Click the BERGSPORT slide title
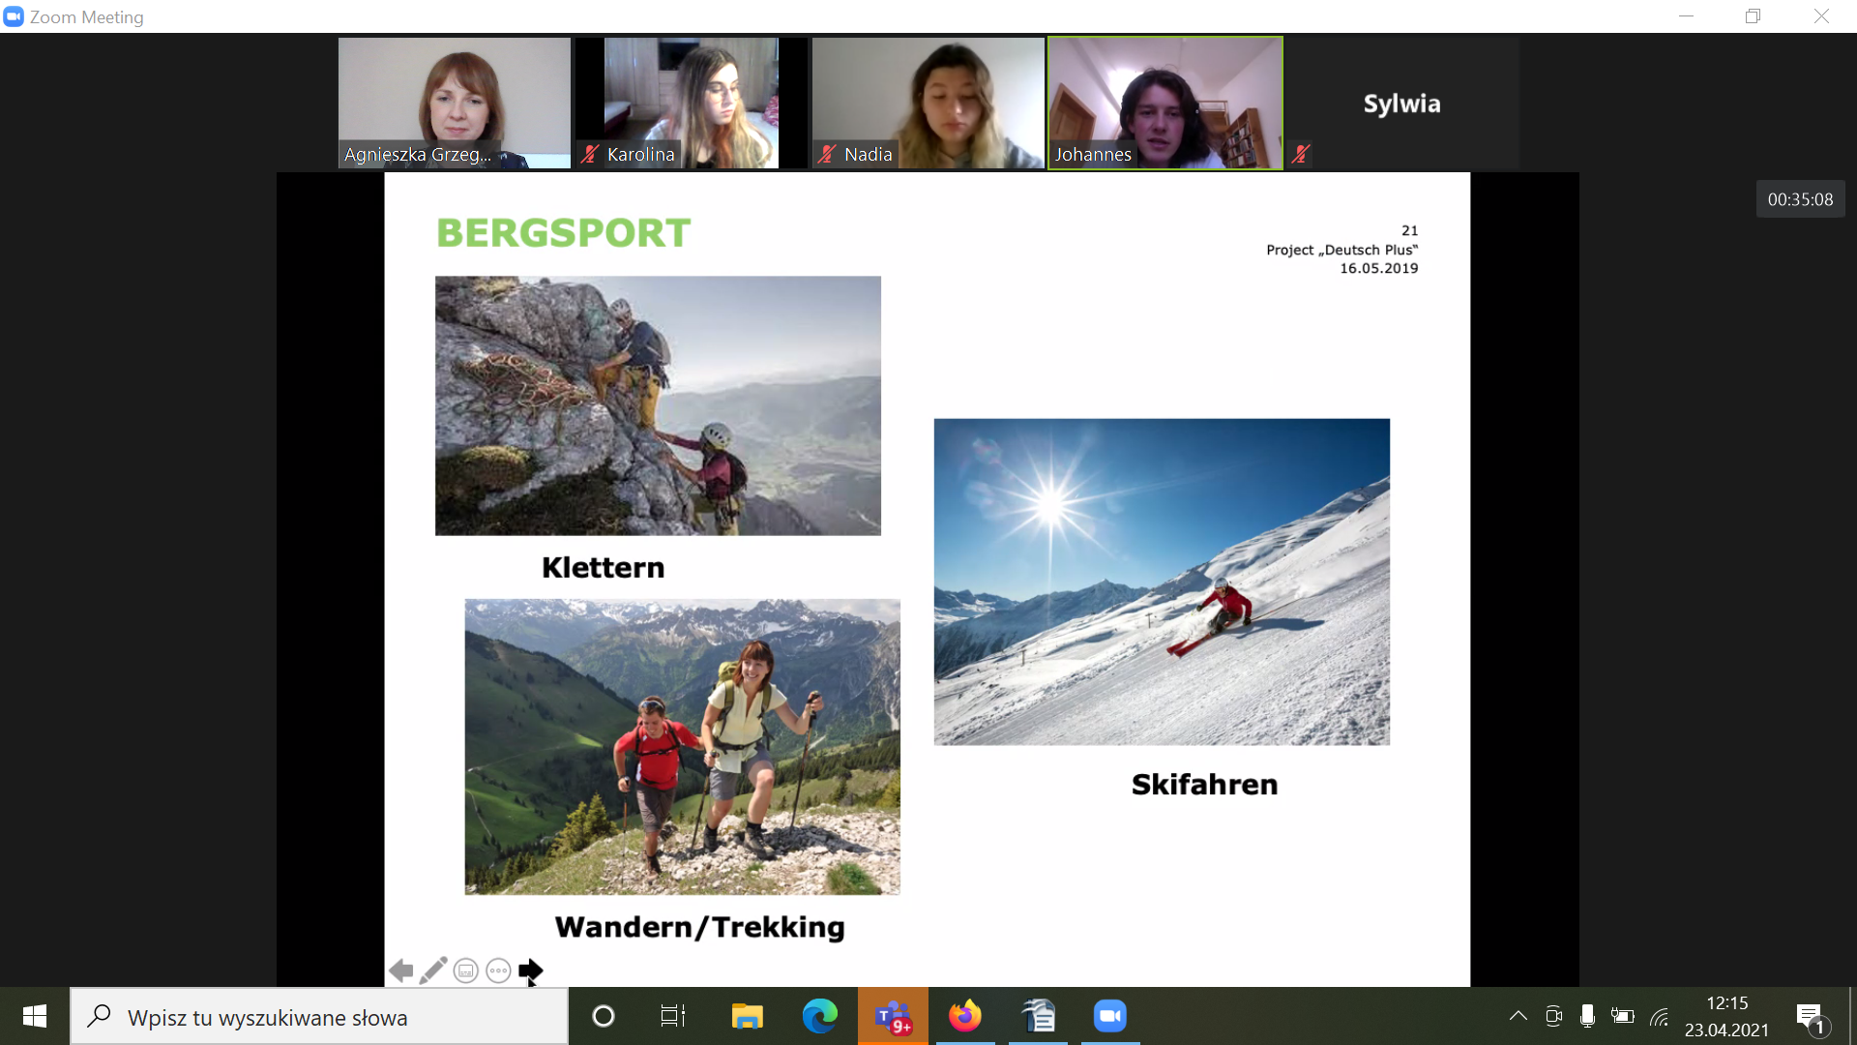Image resolution: width=1857 pixels, height=1045 pixels. point(563,233)
